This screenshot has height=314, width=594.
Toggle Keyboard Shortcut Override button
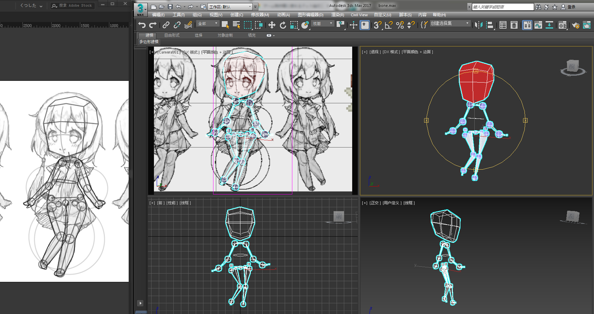point(365,25)
